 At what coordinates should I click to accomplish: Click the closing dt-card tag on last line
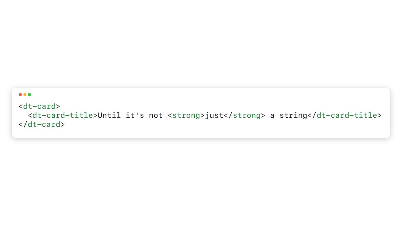coord(42,125)
